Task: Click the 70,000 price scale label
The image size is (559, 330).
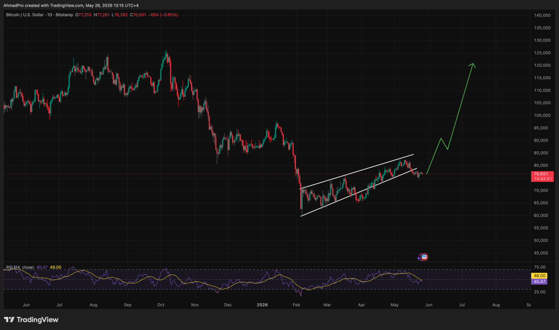Action: (x=541, y=191)
